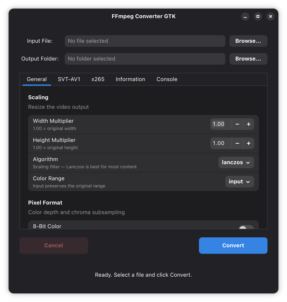Toggle the 8-Bit Color switch

(246, 227)
